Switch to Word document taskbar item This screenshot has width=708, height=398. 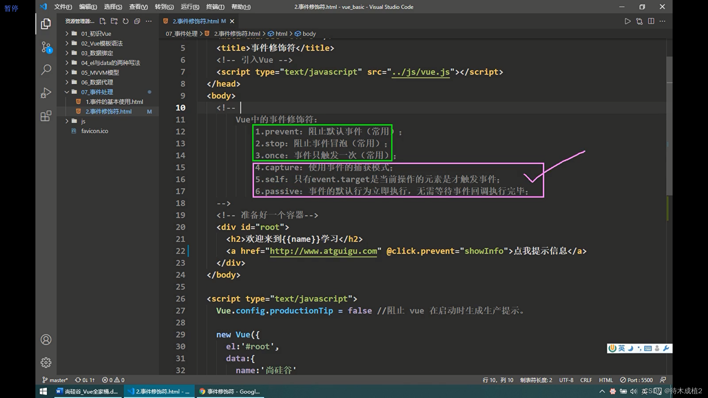pos(87,391)
